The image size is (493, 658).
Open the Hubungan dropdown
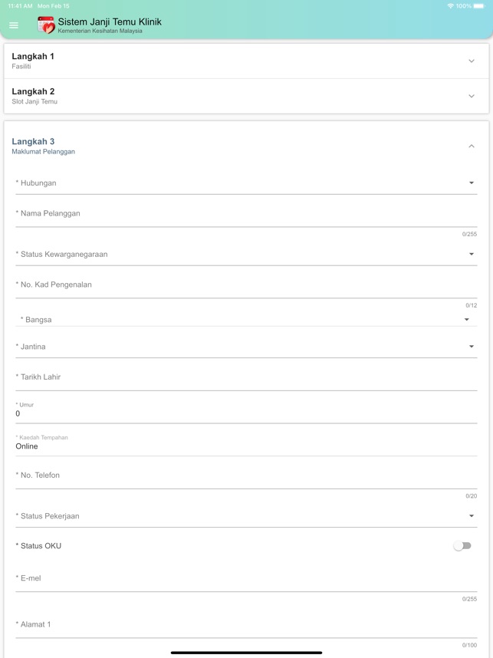(x=246, y=183)
